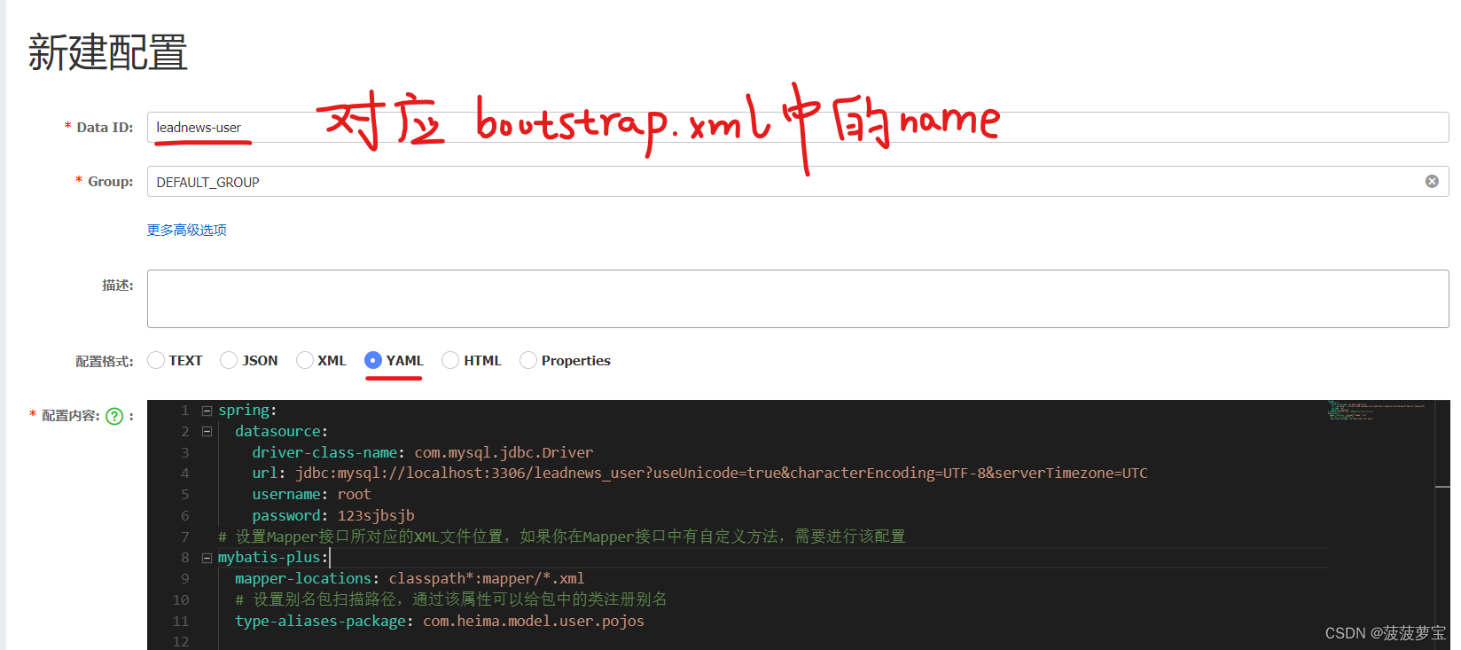Screen dimensions: 1461x650
Task: Click the 'spring:' text on line 1
Action: tap(247, 411)
